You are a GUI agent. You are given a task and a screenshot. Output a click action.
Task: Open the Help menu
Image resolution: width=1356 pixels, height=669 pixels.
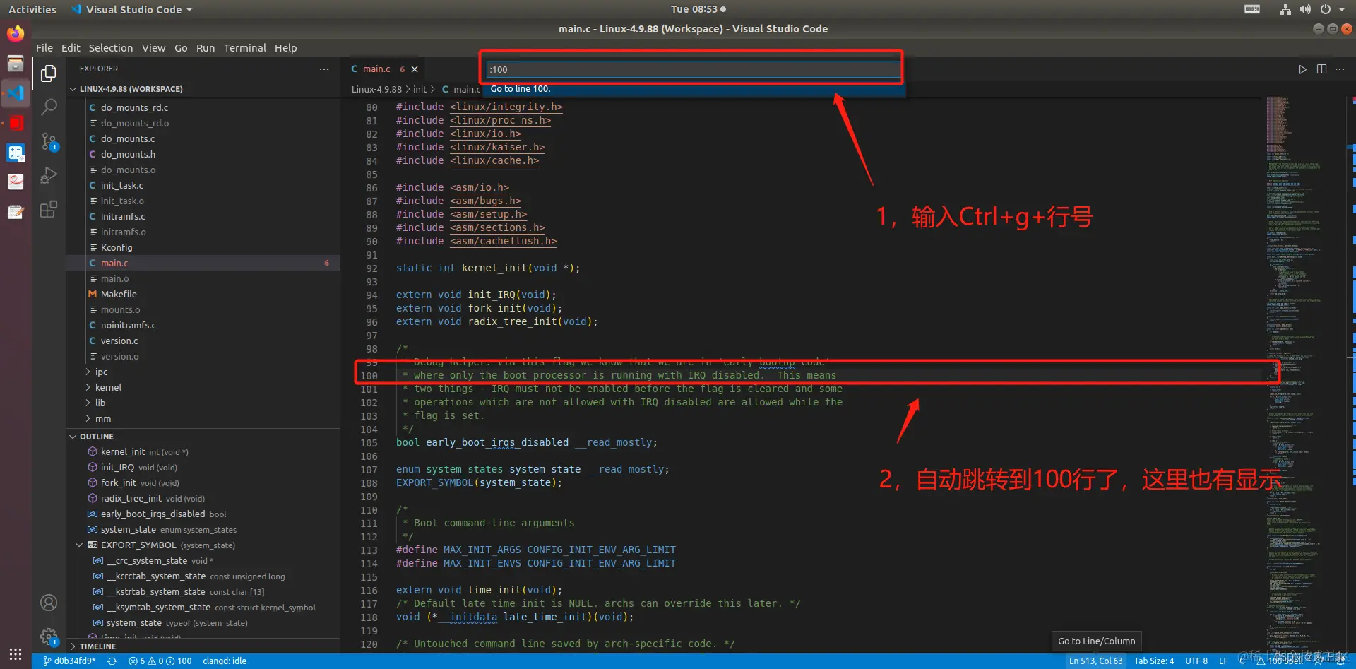click(286, 48)
